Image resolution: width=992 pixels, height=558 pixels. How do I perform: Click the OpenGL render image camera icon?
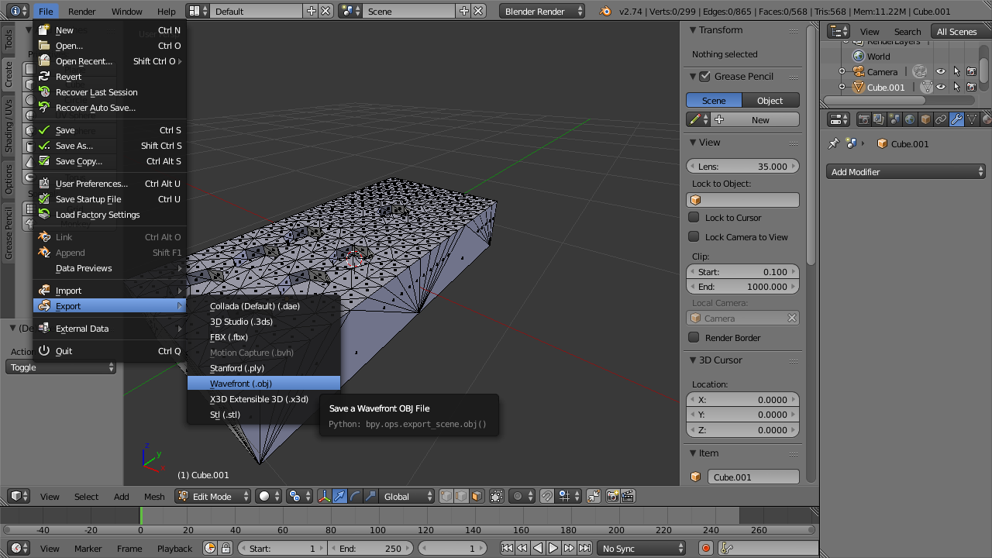click(x=612, y=496)
